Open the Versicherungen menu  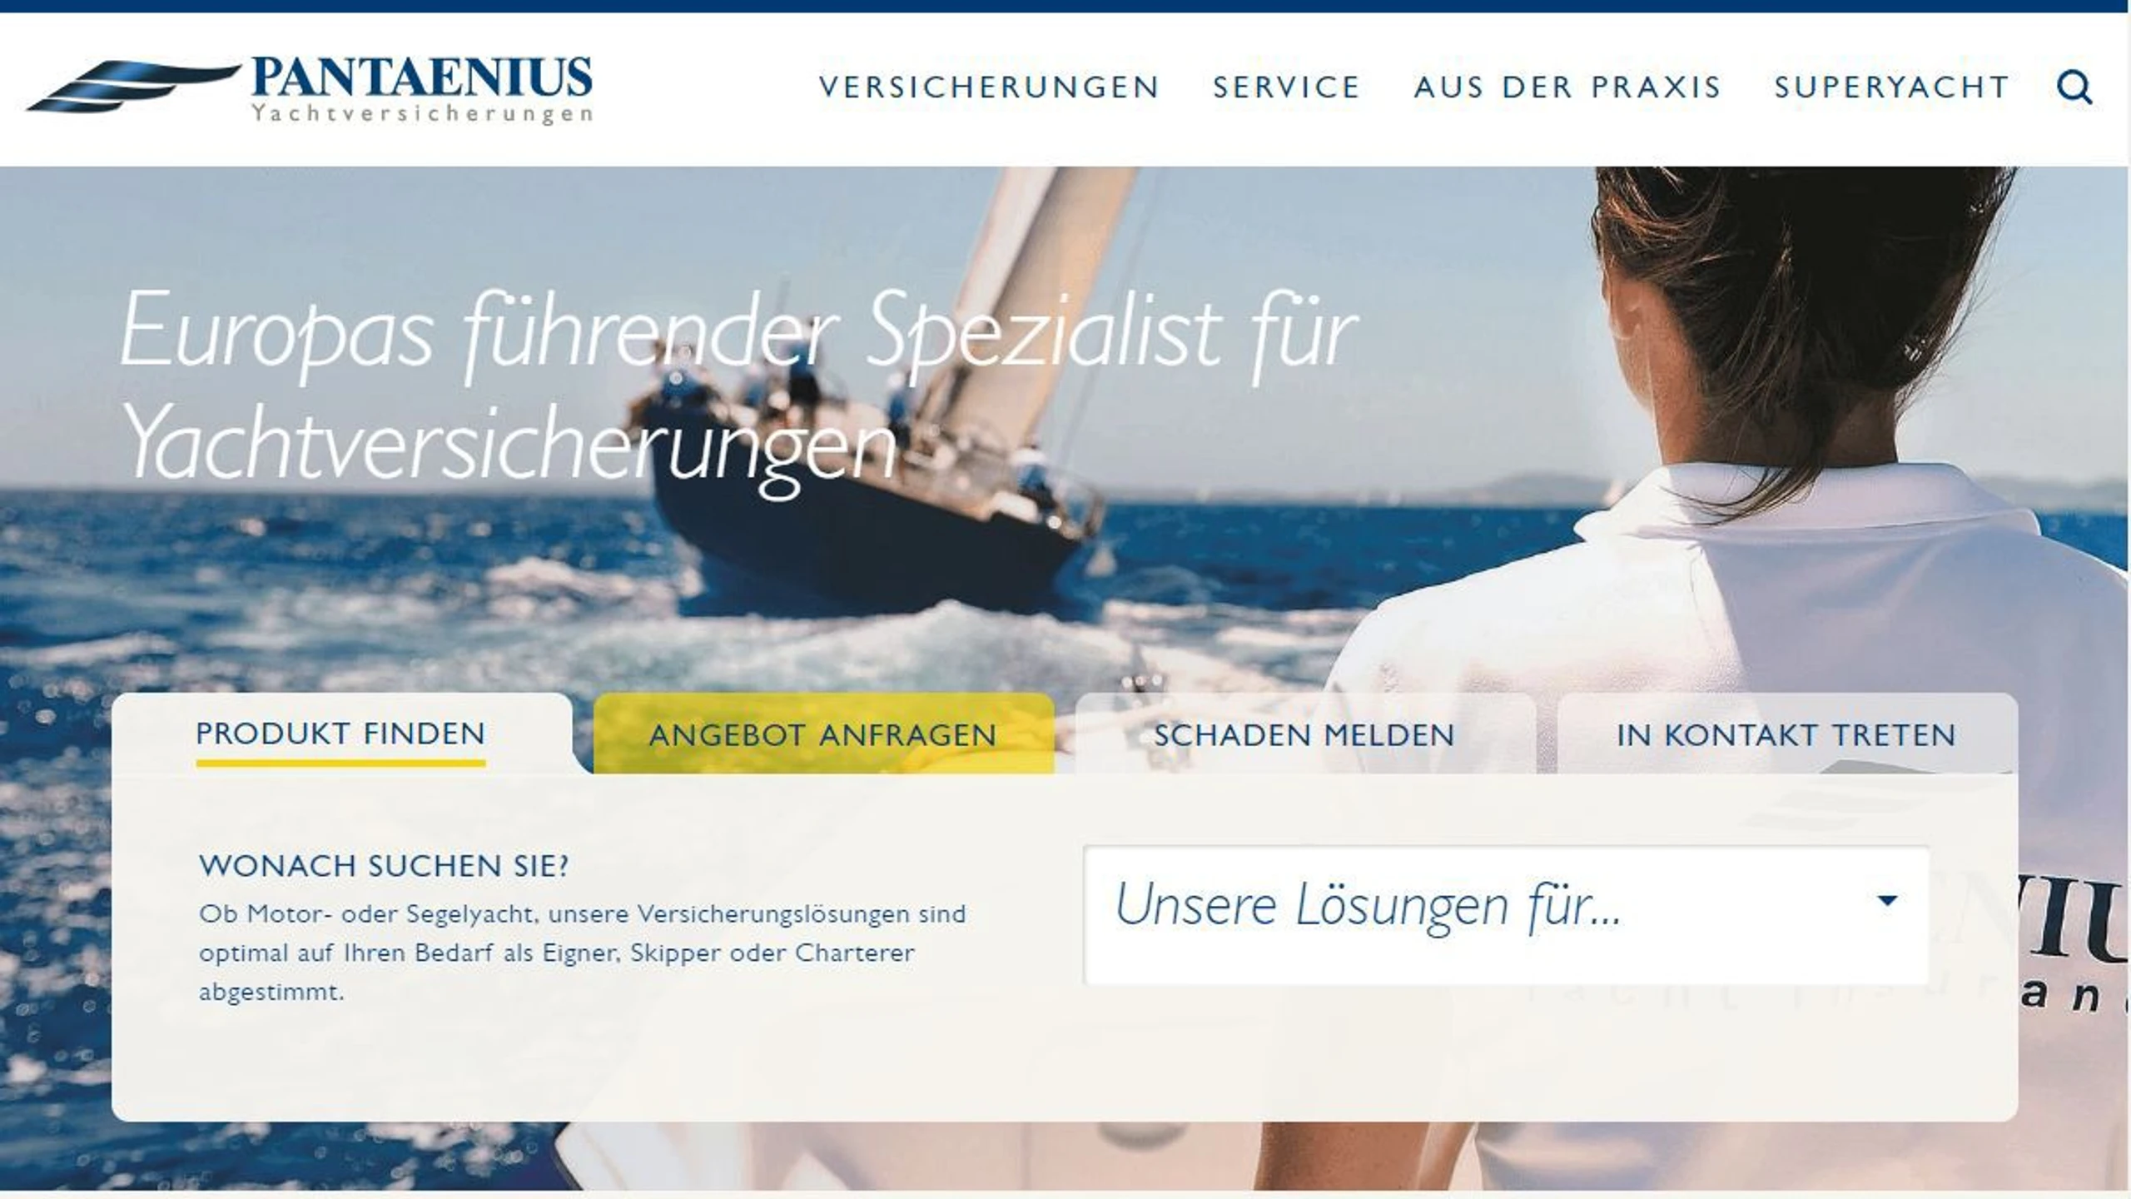point(989,87)
